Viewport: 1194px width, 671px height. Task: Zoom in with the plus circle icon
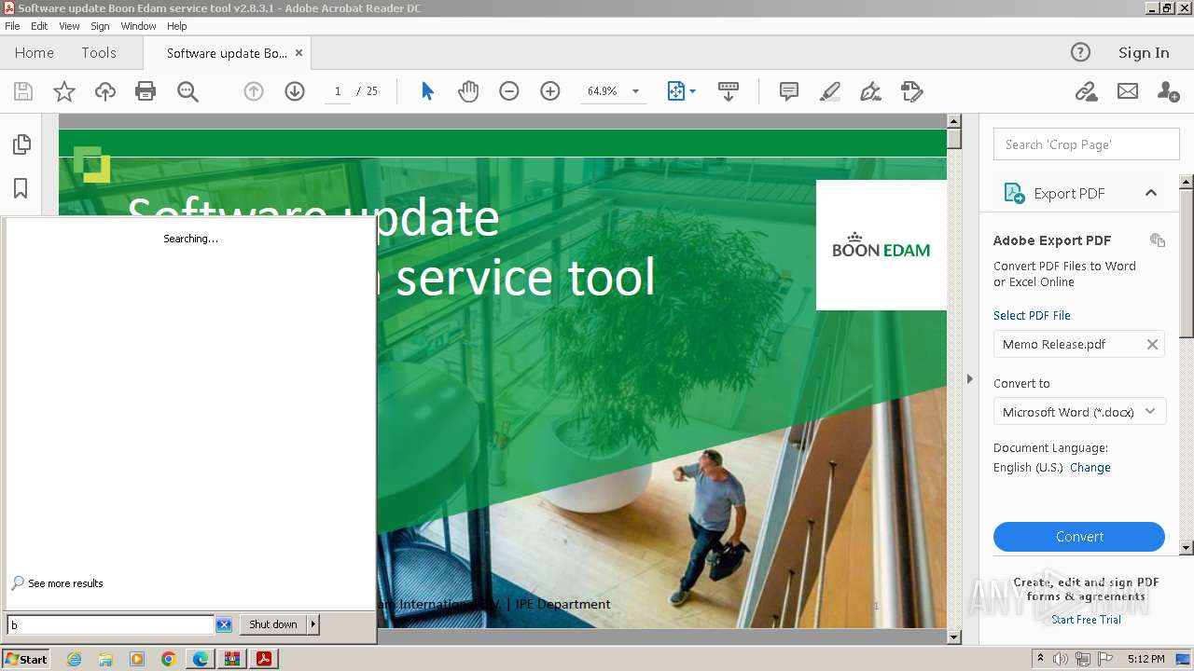click(550, 91)
